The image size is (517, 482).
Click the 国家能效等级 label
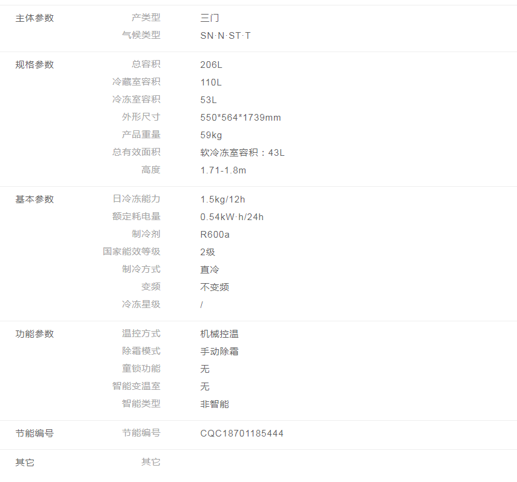coord(132,252)
